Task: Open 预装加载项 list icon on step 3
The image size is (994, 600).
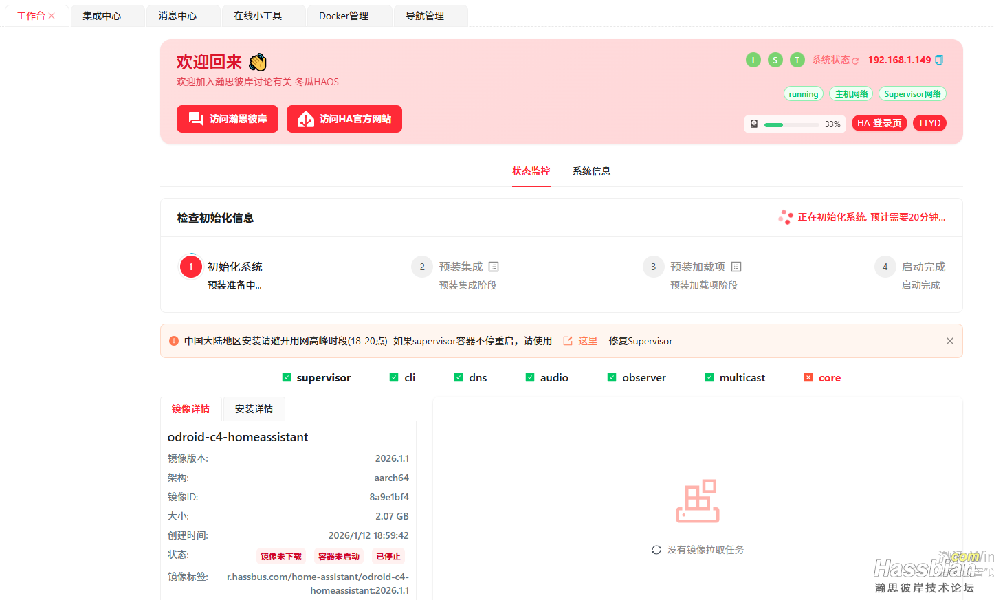Action: 736,266
